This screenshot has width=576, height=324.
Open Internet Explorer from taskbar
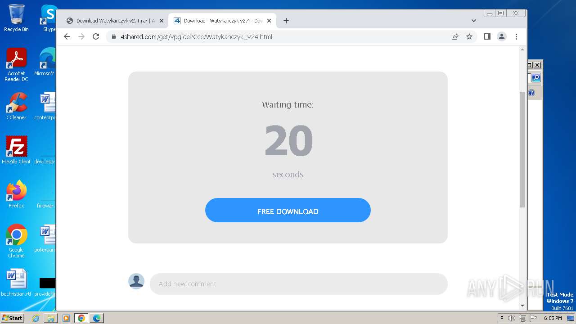pyautogui.click(x=36, y=318)
